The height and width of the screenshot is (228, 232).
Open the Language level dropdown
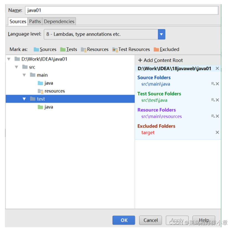pos(161,34)
